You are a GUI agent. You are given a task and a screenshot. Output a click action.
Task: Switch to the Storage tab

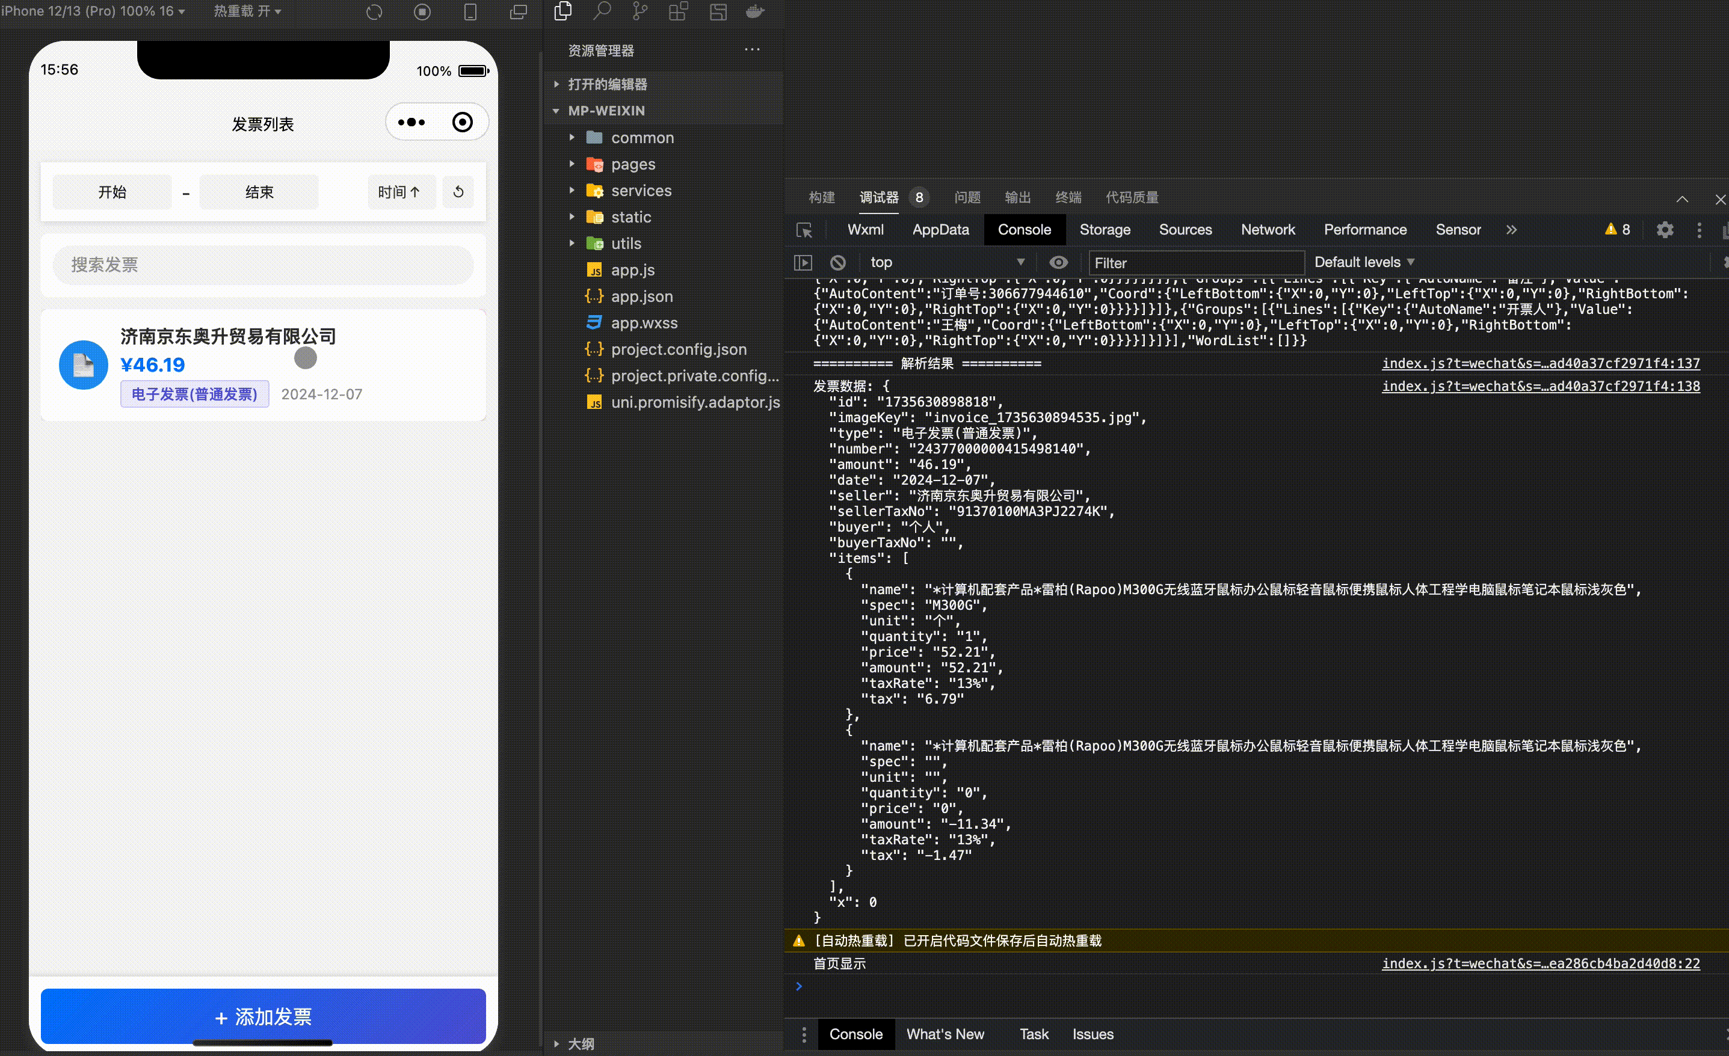(1105, 230)
